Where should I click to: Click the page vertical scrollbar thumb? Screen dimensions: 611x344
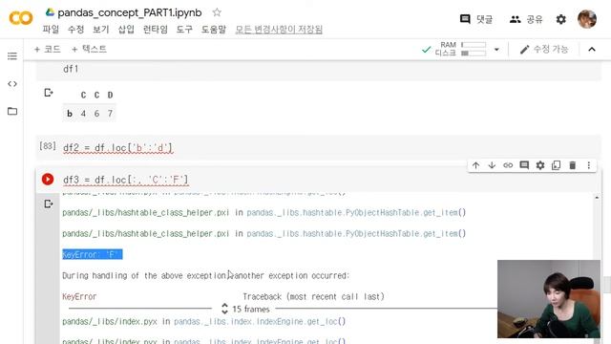pos(607,285)
